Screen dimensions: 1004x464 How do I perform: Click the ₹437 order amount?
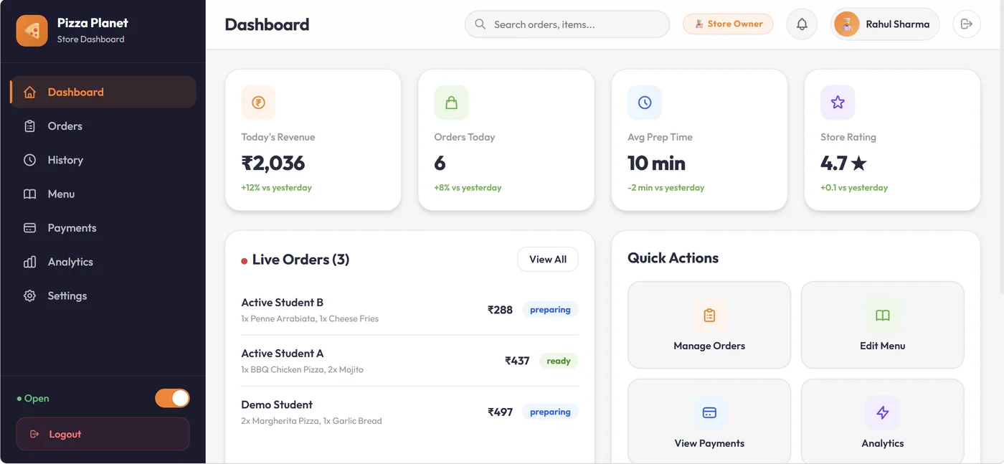pos(517,361)
